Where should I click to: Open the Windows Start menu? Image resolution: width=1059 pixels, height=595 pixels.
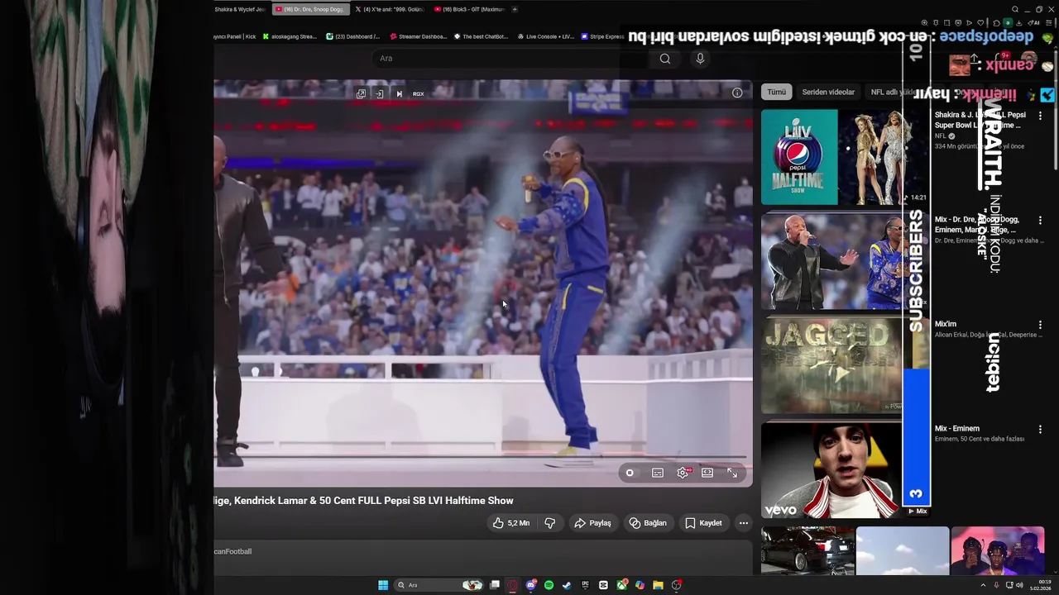(x=383, y=585)
